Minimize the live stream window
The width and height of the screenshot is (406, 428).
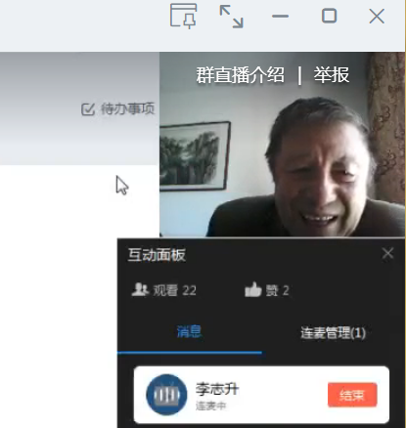click(x=281, y=17)
